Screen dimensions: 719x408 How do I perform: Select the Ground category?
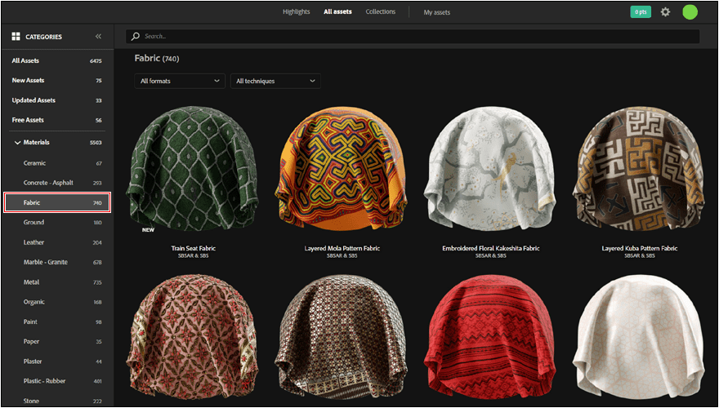coord(57,222)
